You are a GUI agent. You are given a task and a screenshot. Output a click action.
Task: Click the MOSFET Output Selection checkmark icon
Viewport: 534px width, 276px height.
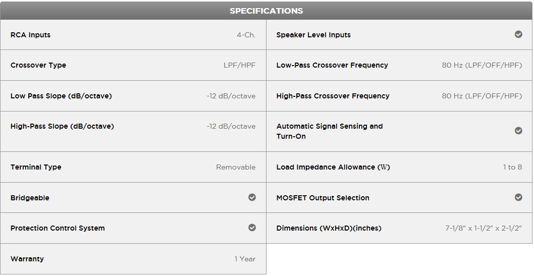pos(518,197)
